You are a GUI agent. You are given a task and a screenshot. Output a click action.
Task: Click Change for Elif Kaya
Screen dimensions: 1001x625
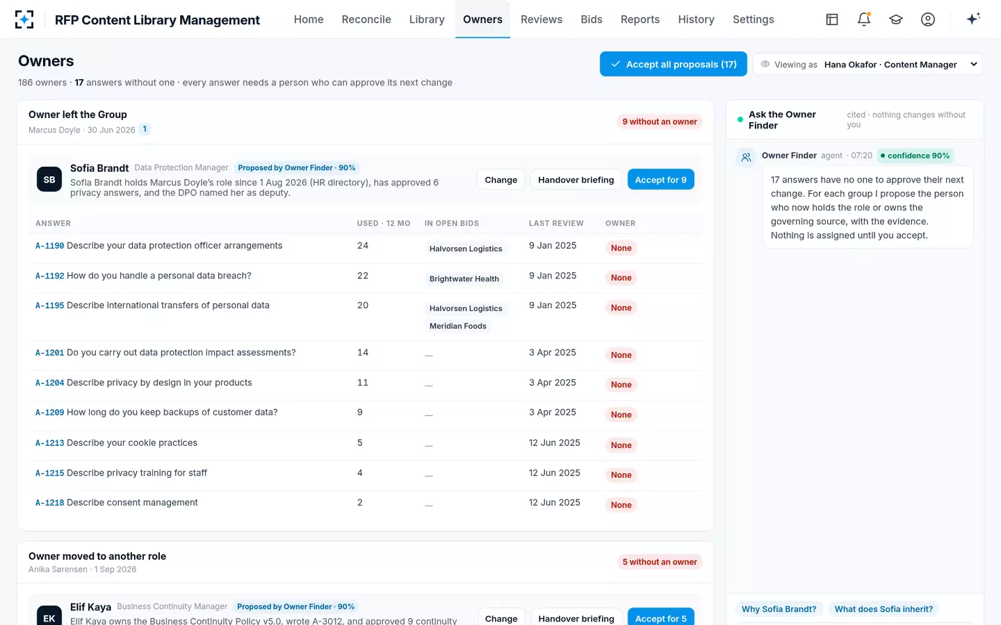pos(501,617)
